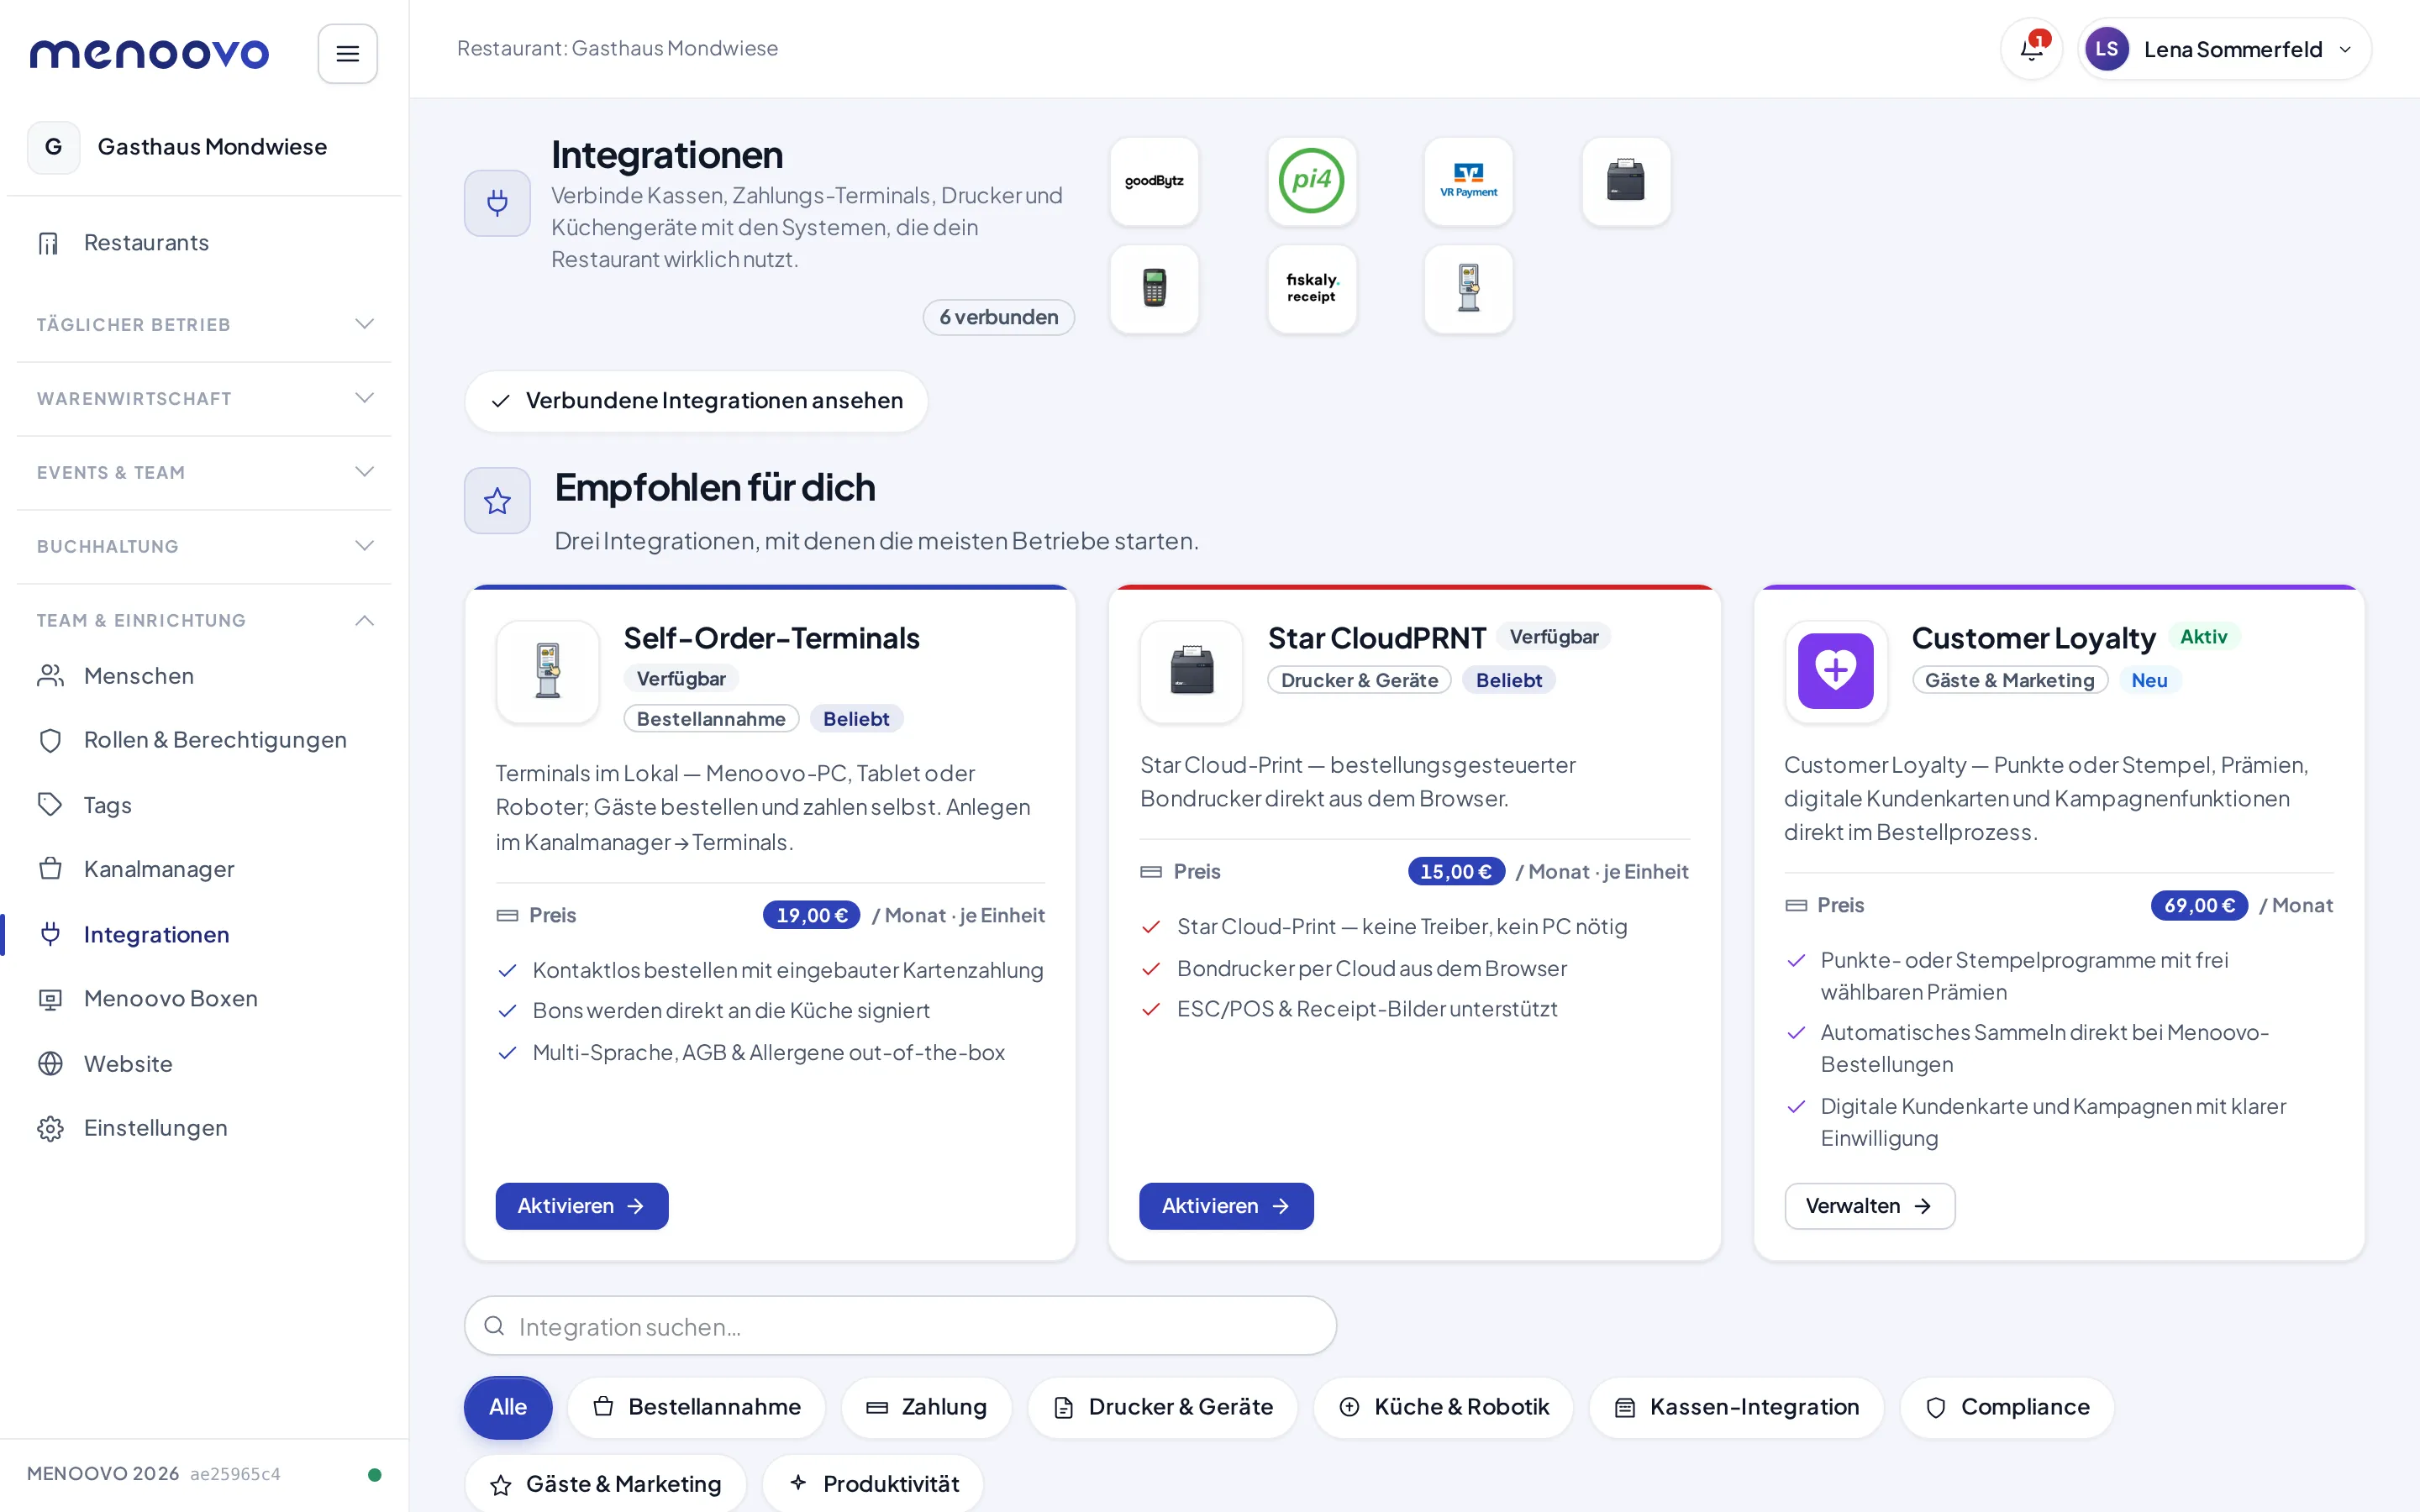
Task: Click the self-order kiosk tile in header
Action: 1468,289
